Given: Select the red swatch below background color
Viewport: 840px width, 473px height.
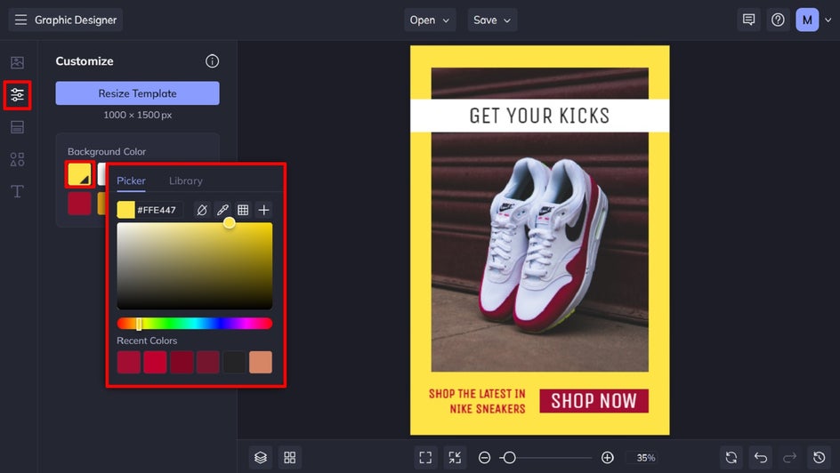Looking at the screenshot, I should pos(80,204).
